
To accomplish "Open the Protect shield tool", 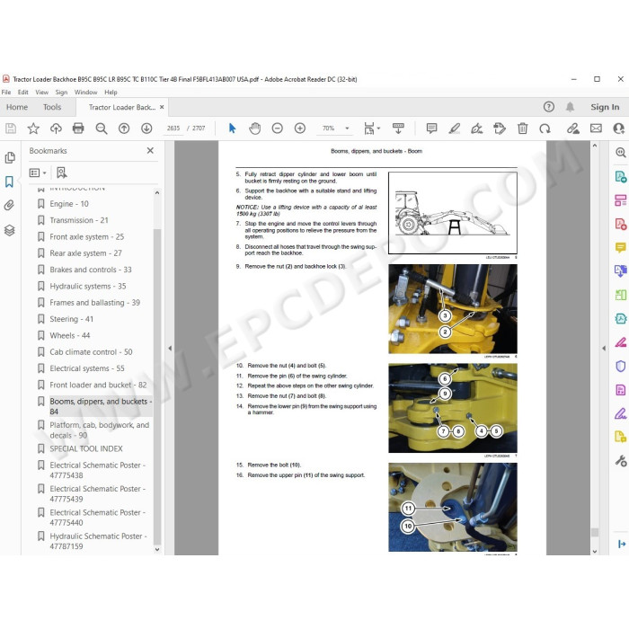I will pyautogui.click(x=621, y=367).
